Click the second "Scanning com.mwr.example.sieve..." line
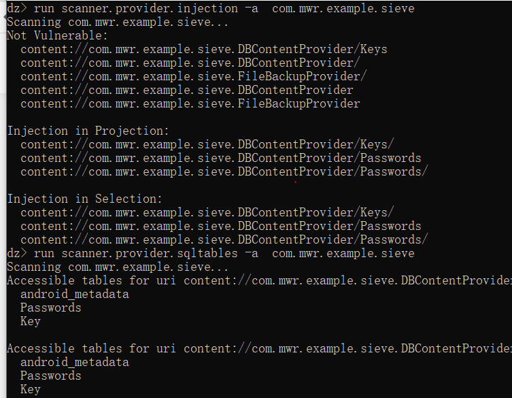Viewport: 512px width, 398px height. (118, 267)
